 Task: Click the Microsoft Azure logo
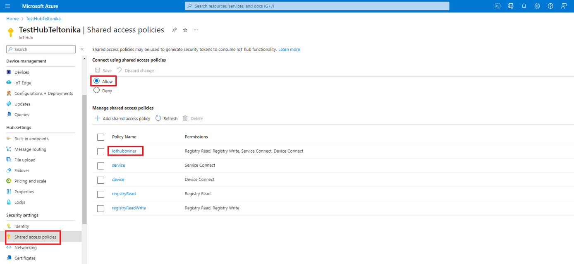pos(40,6)
